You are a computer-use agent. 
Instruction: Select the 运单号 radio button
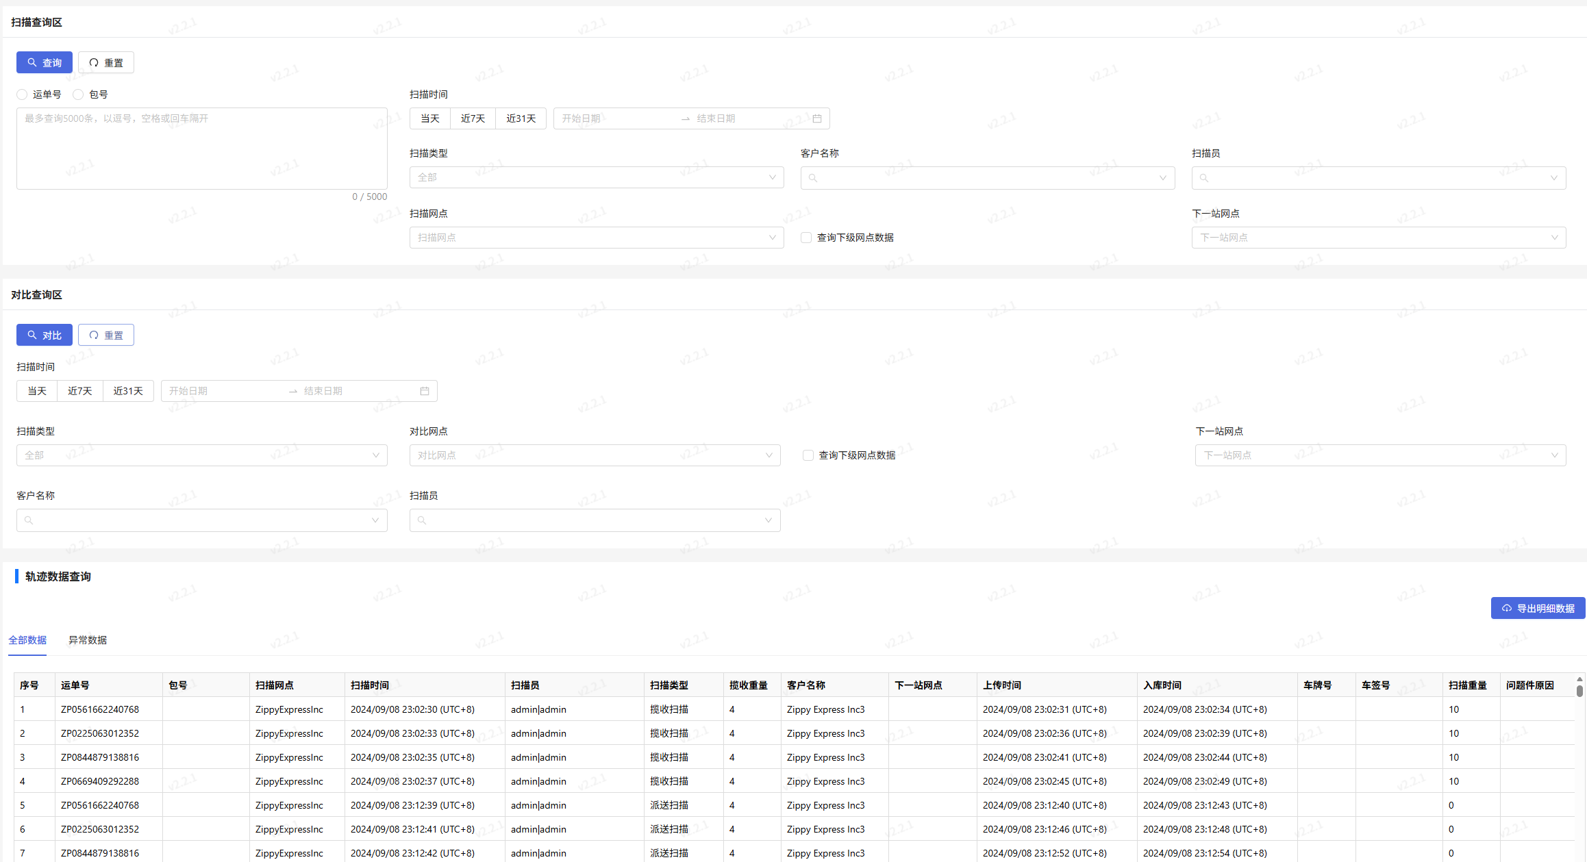[x=22, y=94]
